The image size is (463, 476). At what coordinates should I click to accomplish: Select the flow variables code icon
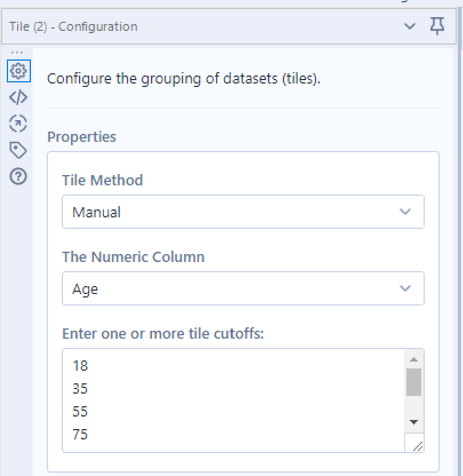19,97
